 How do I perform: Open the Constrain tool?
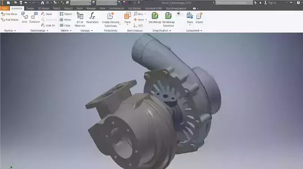pos(34,17)
